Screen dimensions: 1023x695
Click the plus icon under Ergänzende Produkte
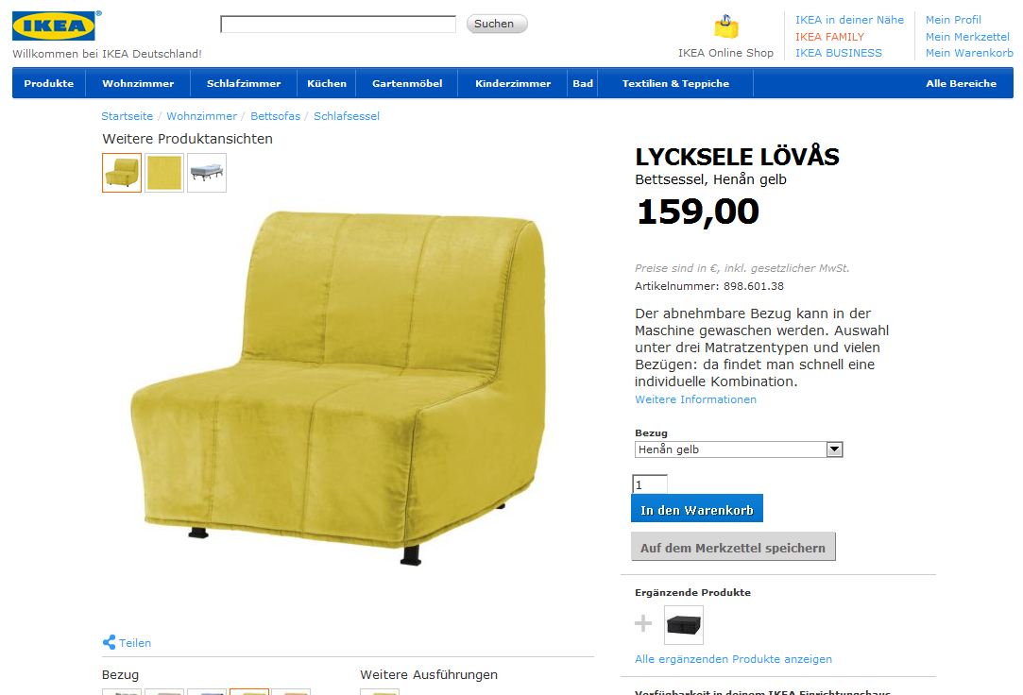[643, 623]
